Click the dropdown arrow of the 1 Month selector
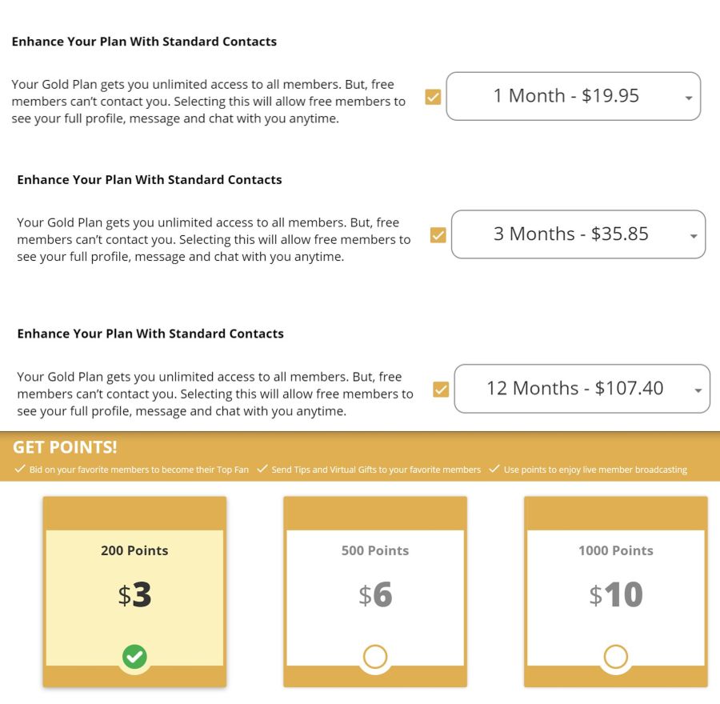 coord(688,98)
